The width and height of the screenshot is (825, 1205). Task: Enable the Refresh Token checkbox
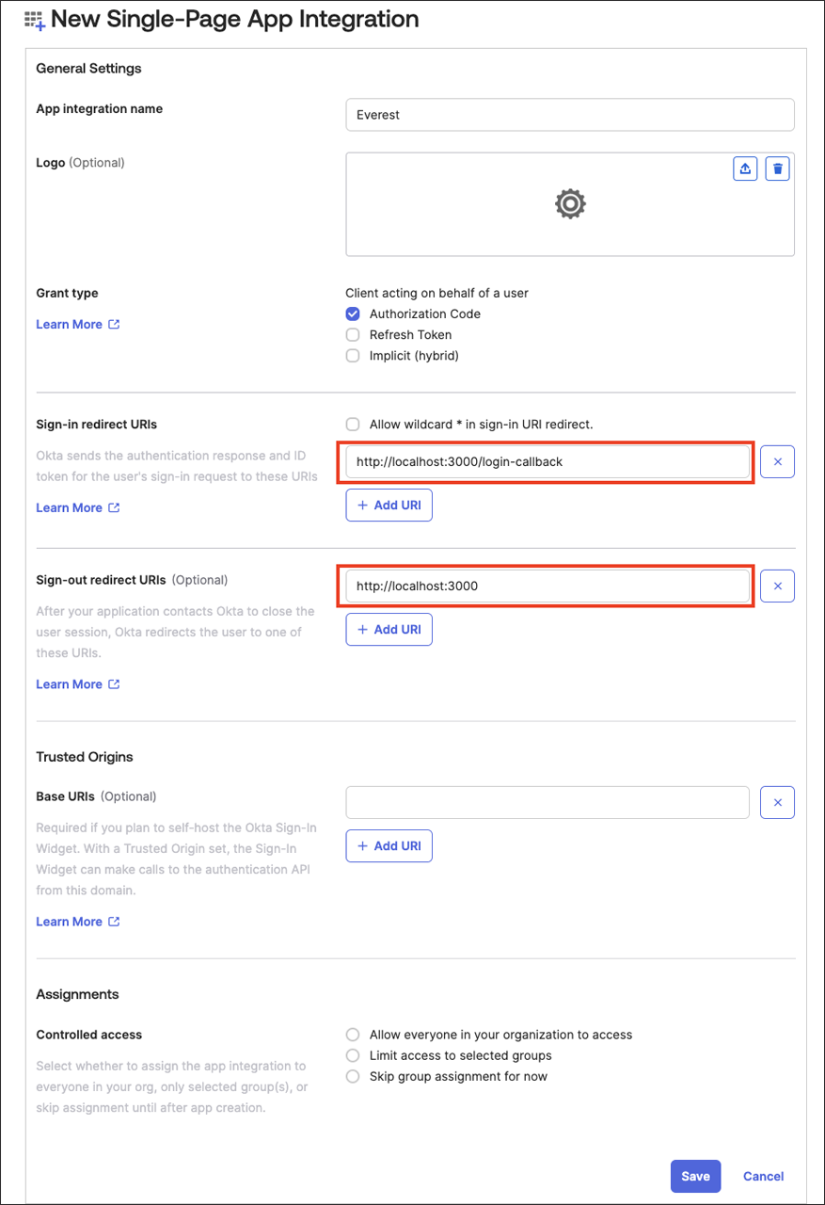pos(353,335)
